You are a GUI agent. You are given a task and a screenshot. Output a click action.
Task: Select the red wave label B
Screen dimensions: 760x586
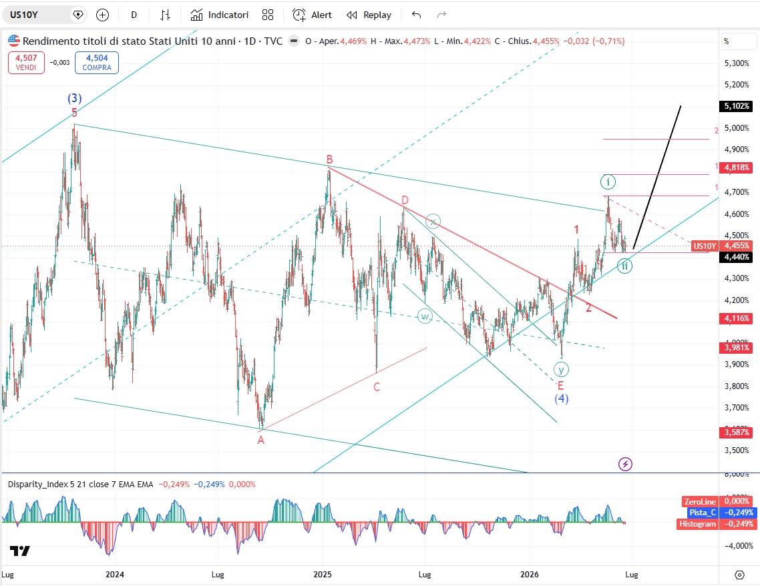pos(330,160)
